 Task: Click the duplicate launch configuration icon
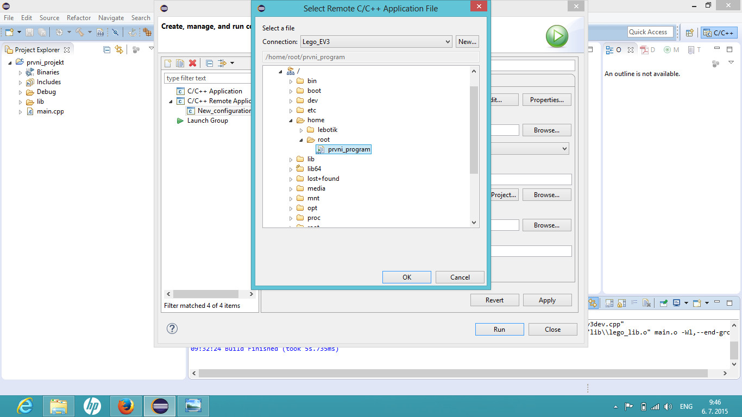[180, 64]
